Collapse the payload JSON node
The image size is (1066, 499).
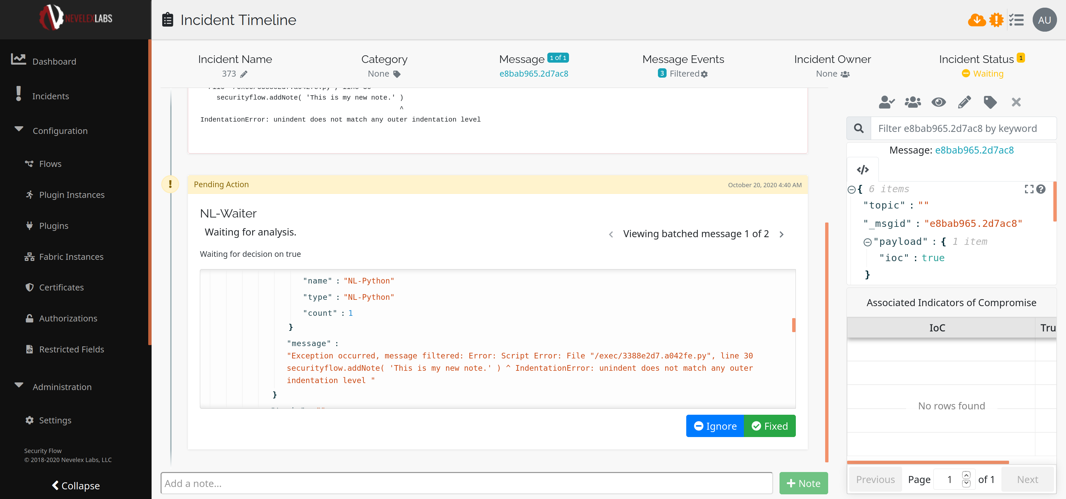point(867,242)
